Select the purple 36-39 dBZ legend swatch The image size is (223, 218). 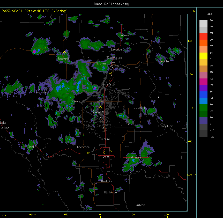(x=203, y=88)
